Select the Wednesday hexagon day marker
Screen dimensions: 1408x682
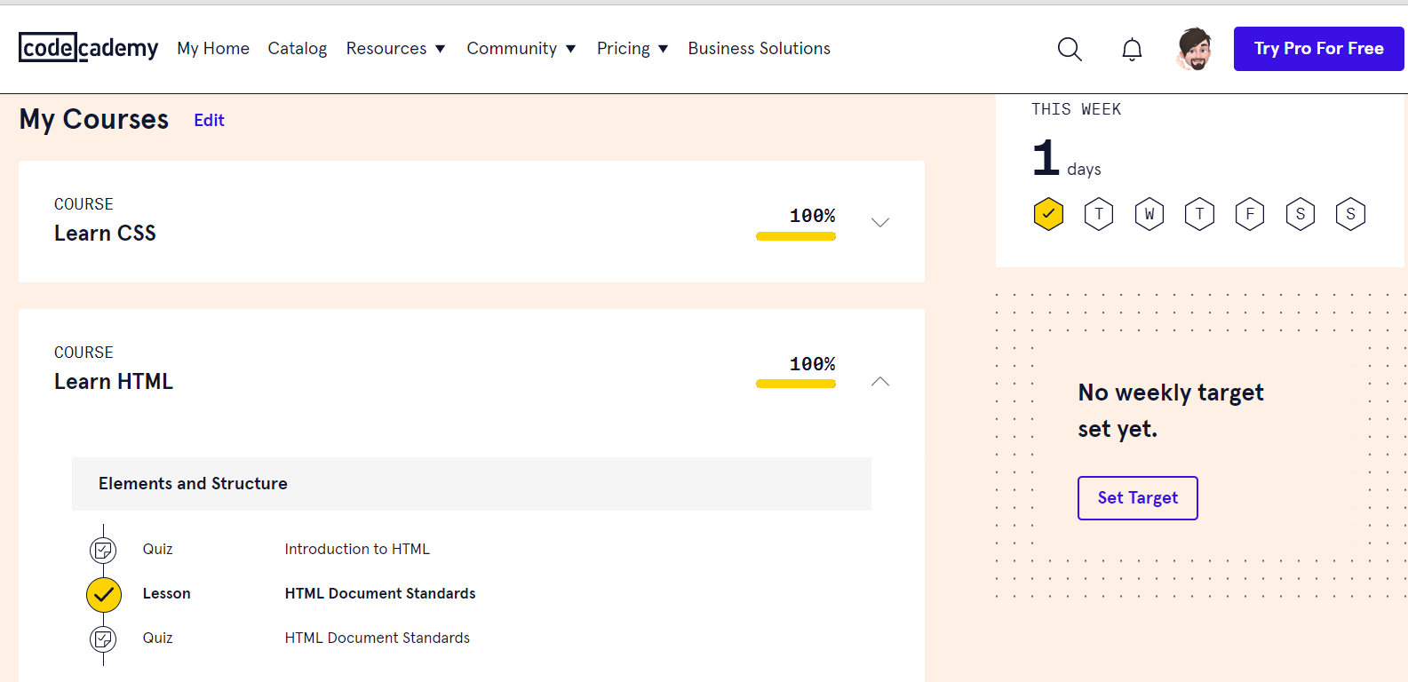[1149, 214]
